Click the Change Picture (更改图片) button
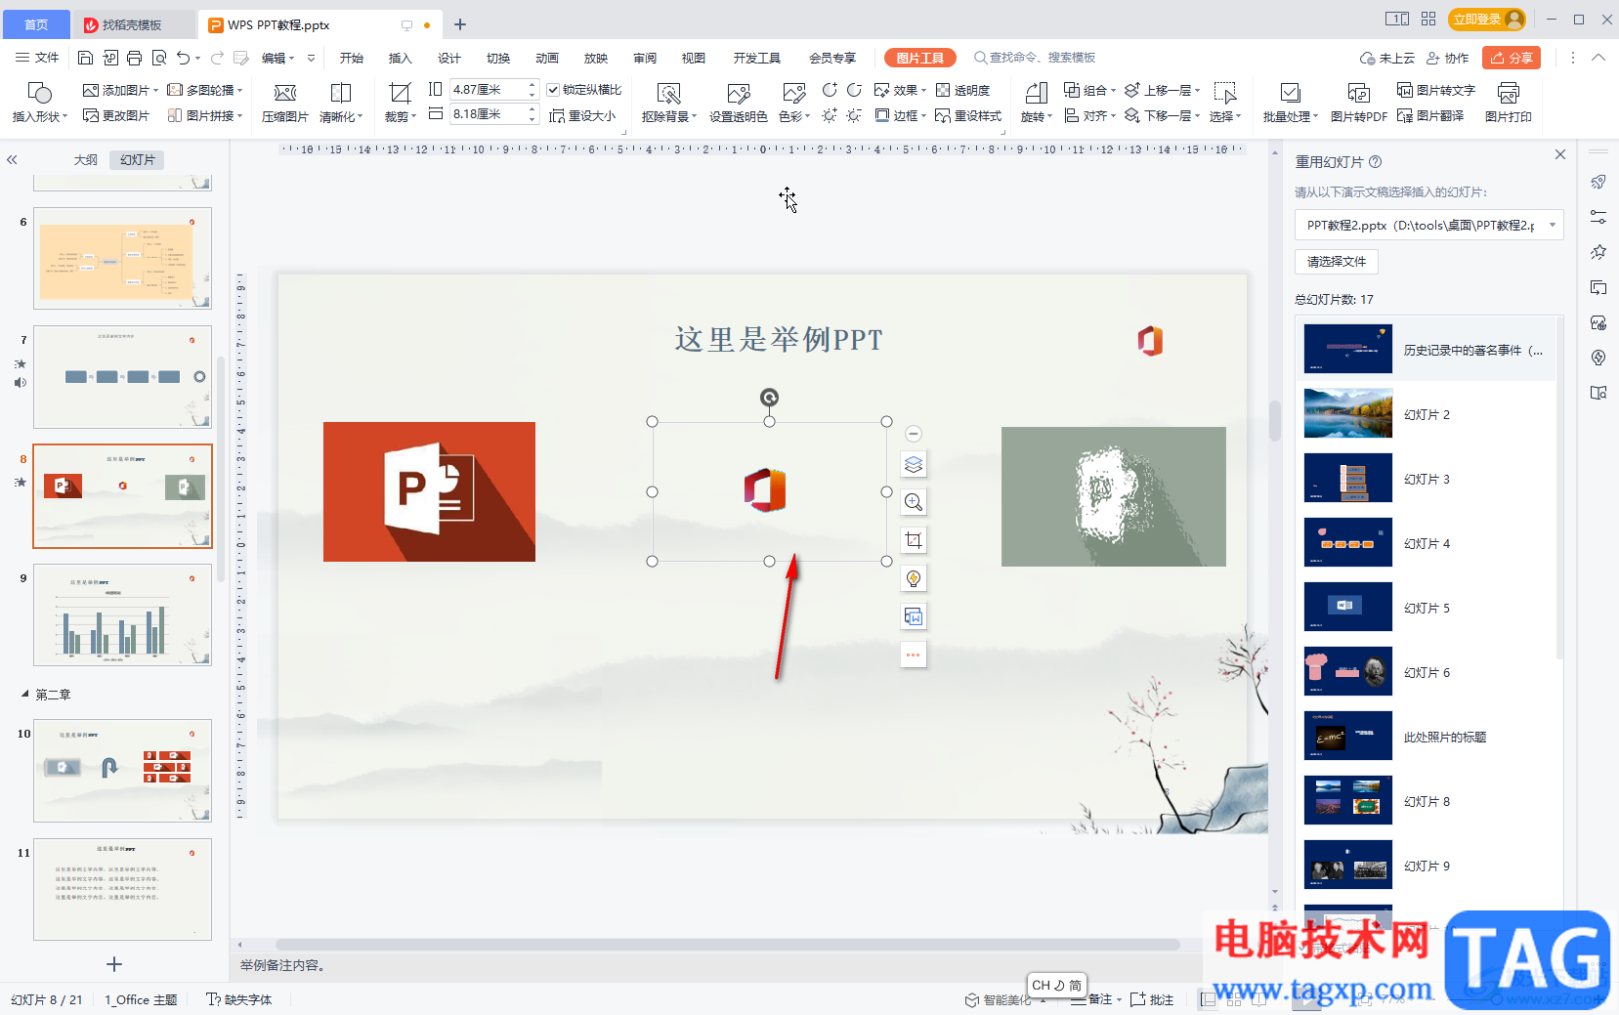Viewport: 1619px width, 1015px height. (116, 115)
